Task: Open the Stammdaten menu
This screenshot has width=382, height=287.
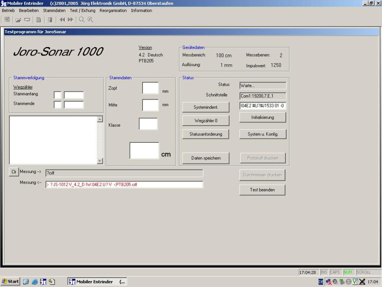Action: pyautogui.click(x=54, y=10)
